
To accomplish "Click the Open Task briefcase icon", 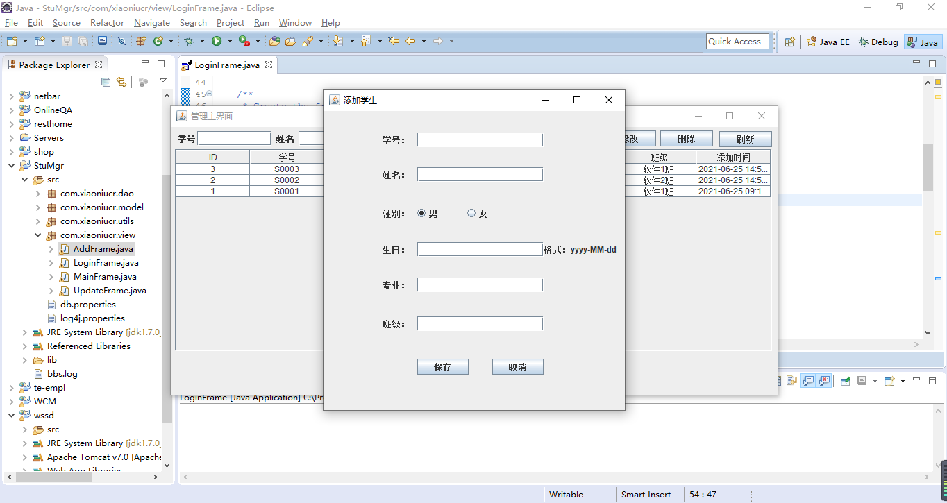I will click(x=290, y=41).
